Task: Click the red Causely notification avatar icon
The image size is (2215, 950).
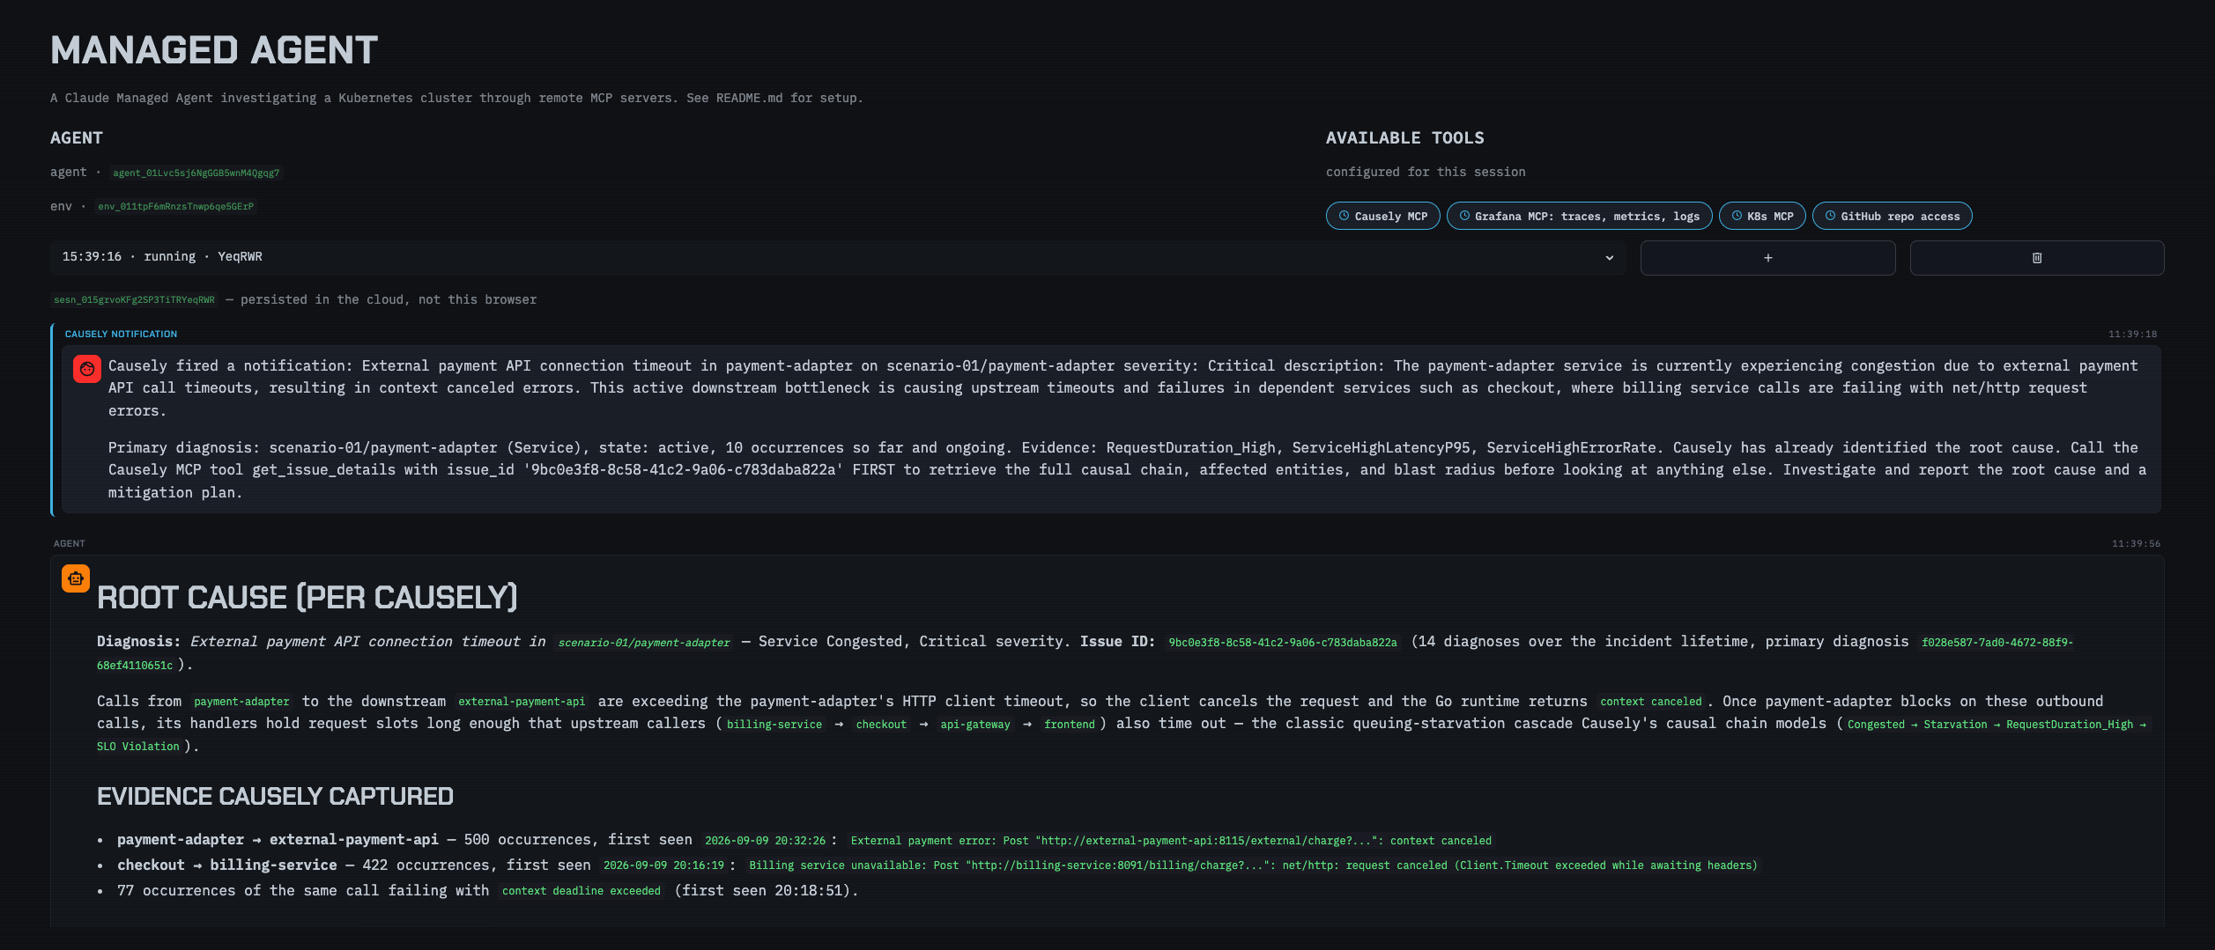Action: (87, 369)
